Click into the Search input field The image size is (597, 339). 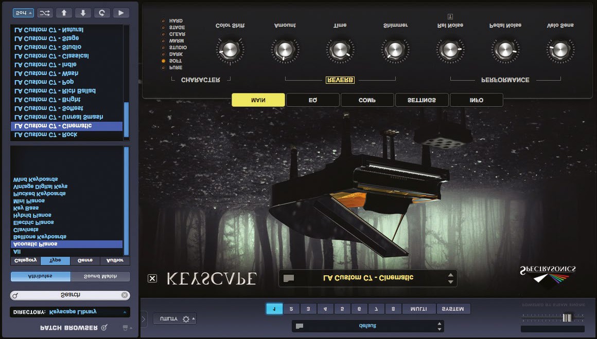(70, 295)
